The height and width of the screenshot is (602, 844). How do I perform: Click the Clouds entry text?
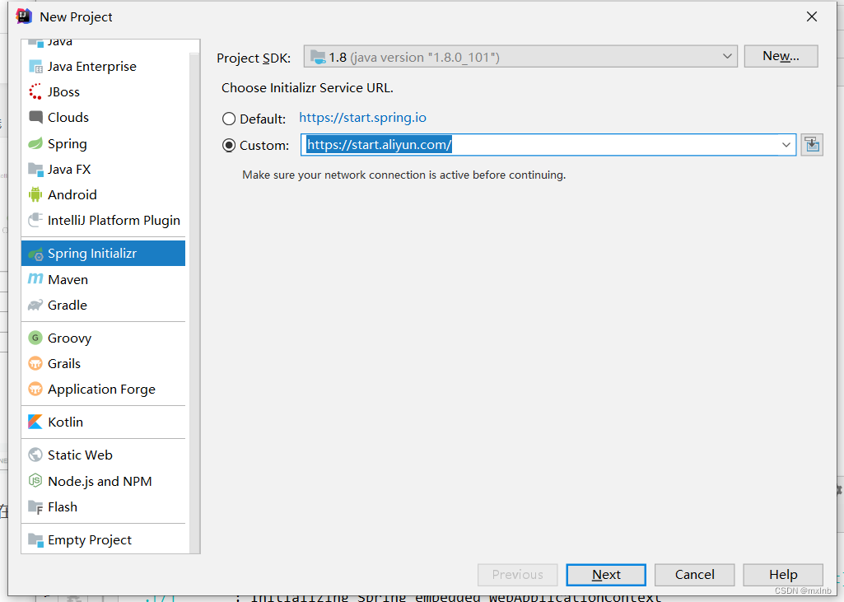(68, 117)
